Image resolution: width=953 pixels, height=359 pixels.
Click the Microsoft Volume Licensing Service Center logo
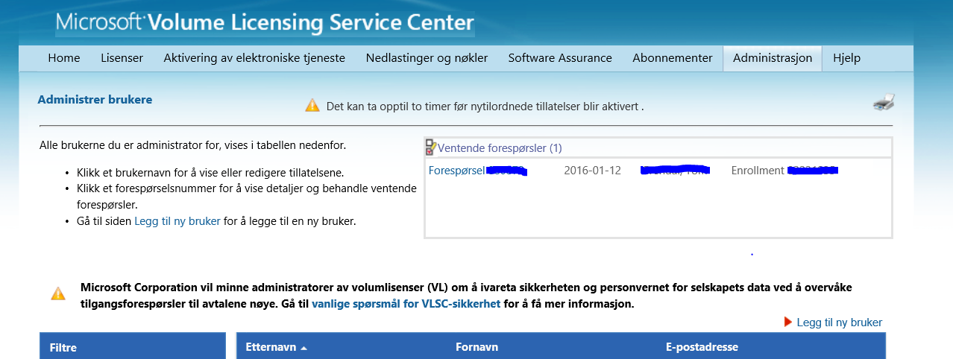[265, 22]
